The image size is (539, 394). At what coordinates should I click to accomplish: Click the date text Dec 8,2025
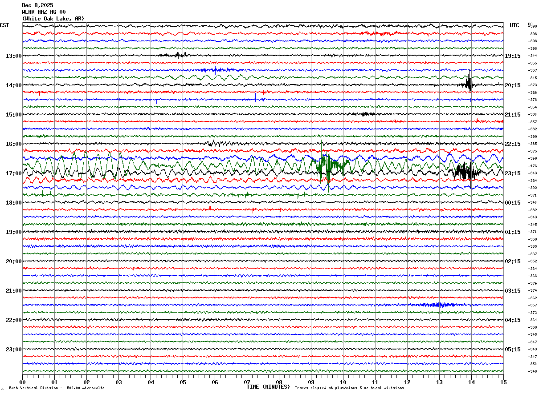(37, 5)
